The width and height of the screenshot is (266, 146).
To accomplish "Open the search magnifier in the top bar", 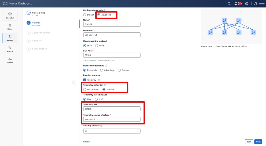I will click(x=229, y=4).
